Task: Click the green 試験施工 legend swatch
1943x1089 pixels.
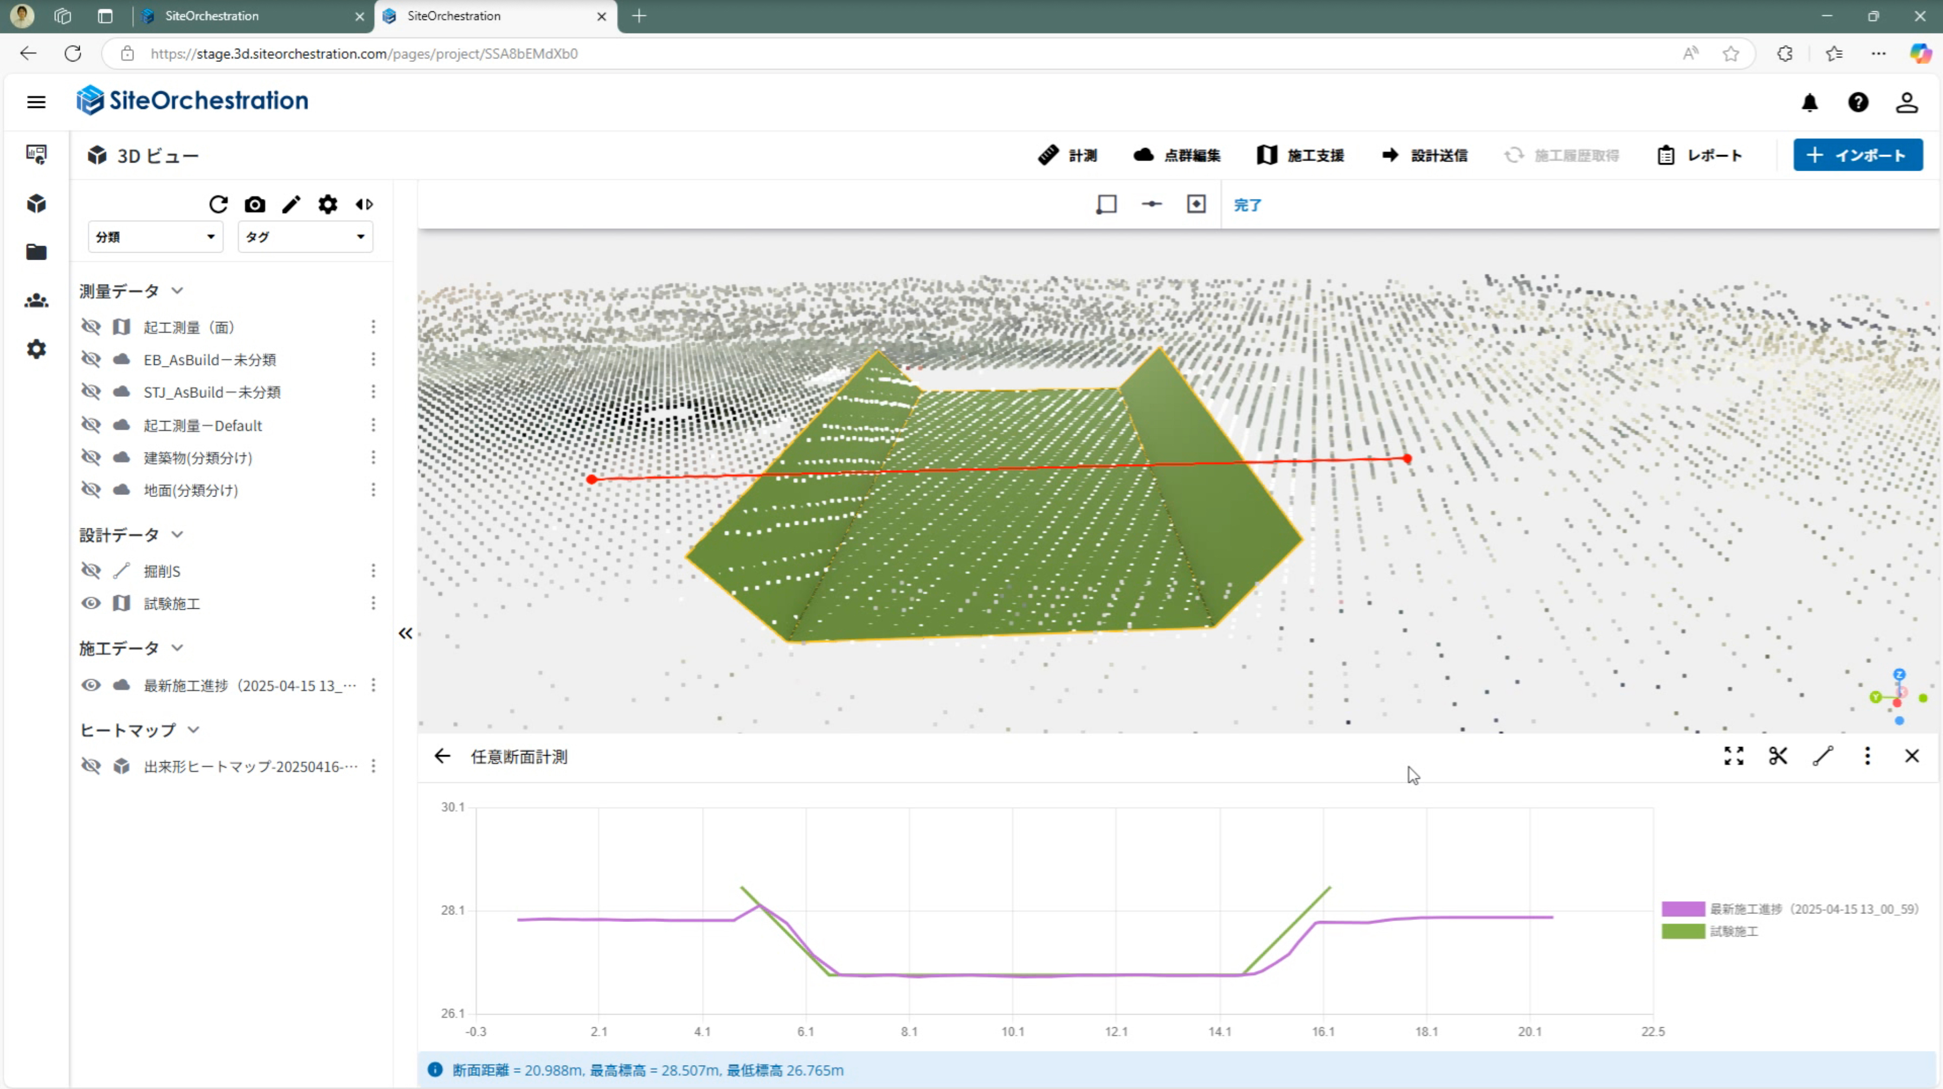Action: click(x=1683, y=932)
